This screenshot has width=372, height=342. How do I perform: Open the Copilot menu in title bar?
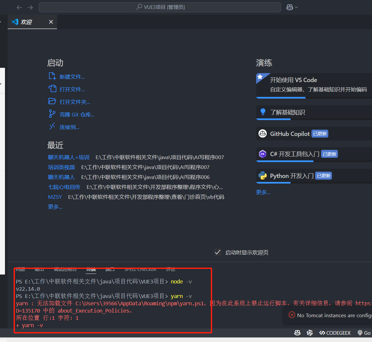click(x=292, y=7)
